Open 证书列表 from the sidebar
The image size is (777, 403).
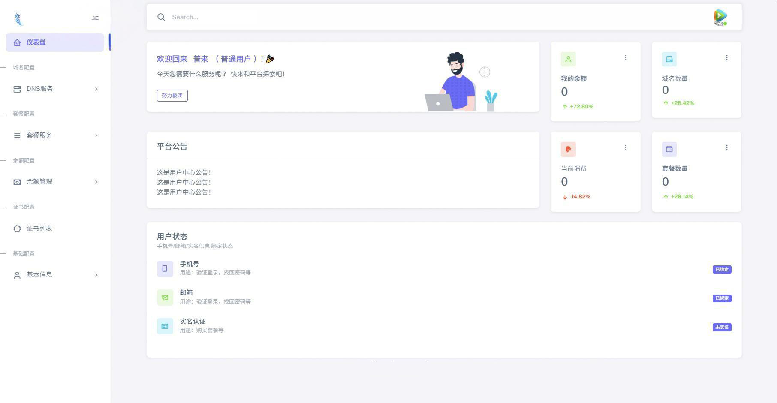(55, 229)
